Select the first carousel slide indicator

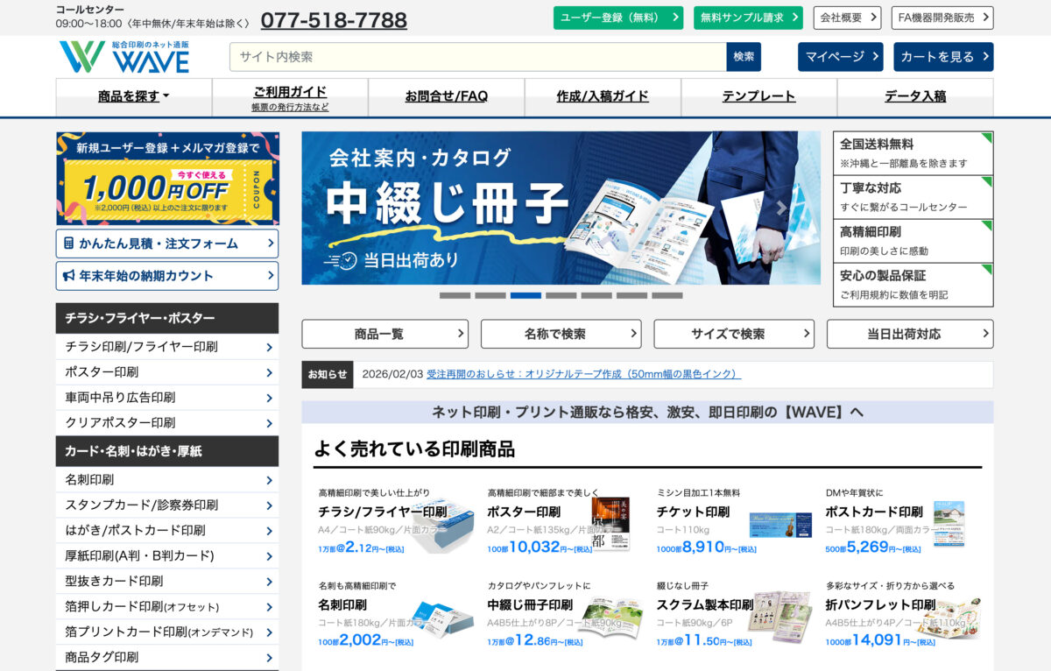click(x=455, y=295)
